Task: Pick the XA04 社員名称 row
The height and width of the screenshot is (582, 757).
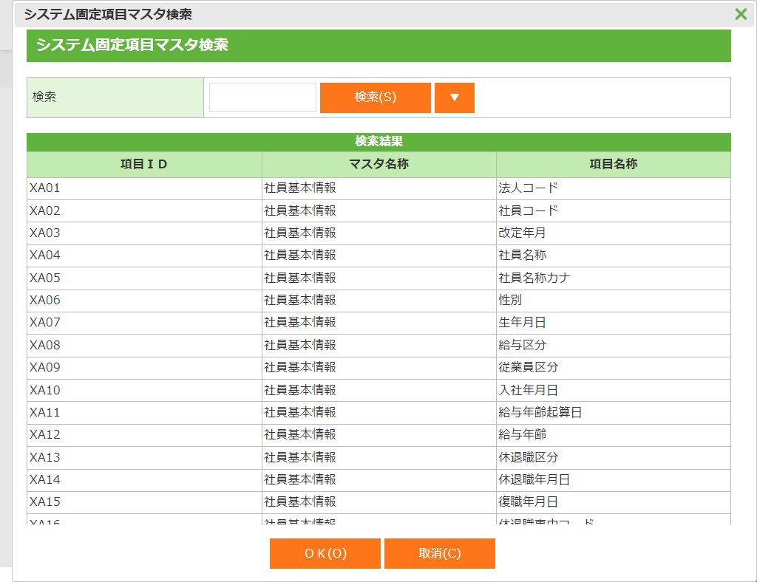Action: 378,256
